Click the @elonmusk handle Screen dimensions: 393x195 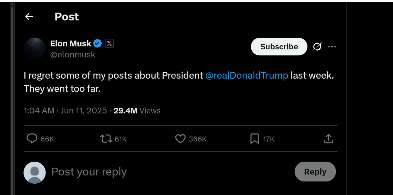click(x=73, y=55)
